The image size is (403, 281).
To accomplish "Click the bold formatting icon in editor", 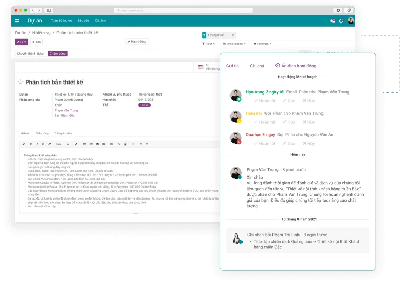I will point(31,144).
